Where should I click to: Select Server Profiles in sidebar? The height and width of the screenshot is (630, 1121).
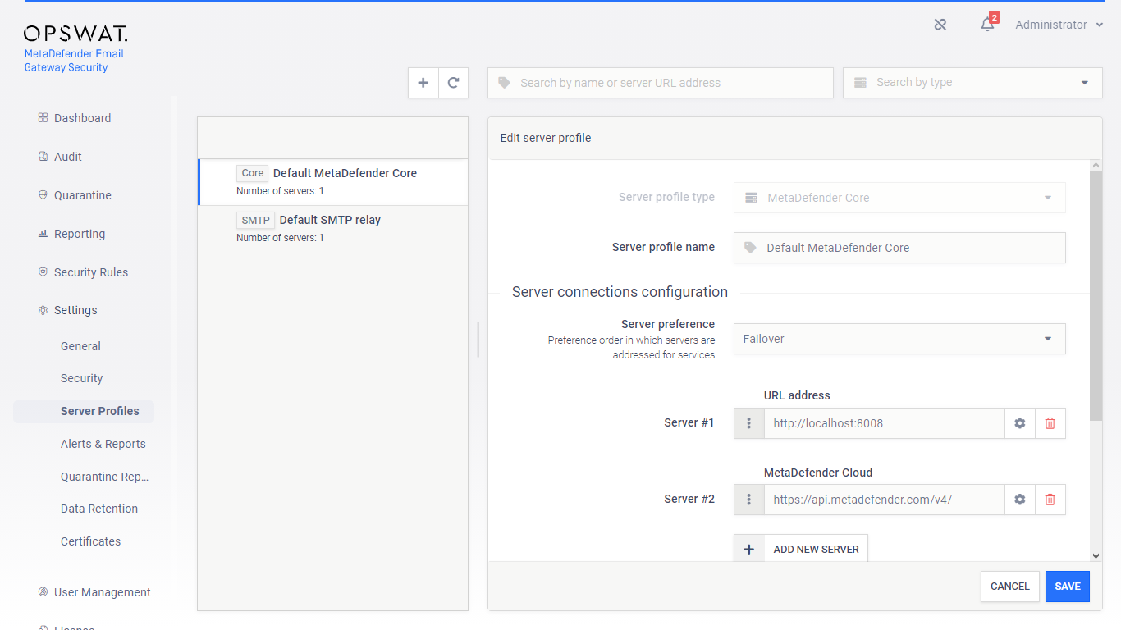point(84,411)
